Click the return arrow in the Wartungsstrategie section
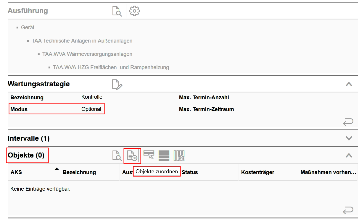359x219 pixels. click(x=348, y=122)
